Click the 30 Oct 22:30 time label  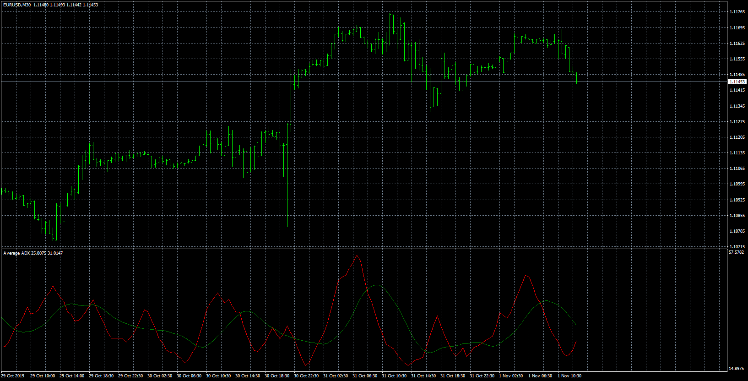[306, 376]
